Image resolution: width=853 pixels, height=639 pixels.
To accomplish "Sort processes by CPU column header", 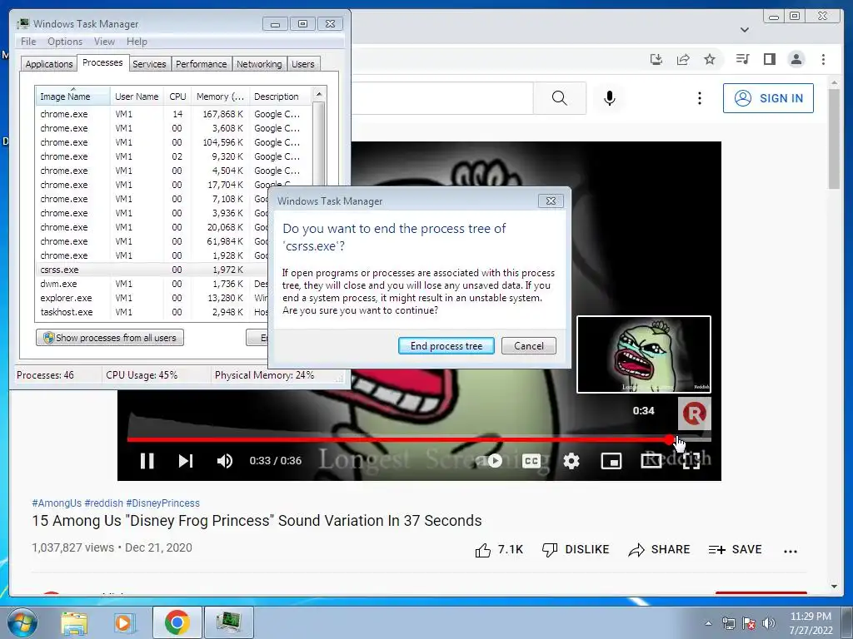I will coord(177,97).
